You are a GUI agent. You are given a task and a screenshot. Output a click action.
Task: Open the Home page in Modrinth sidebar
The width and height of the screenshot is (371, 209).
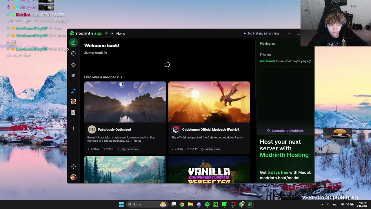[x=73, y=43]
